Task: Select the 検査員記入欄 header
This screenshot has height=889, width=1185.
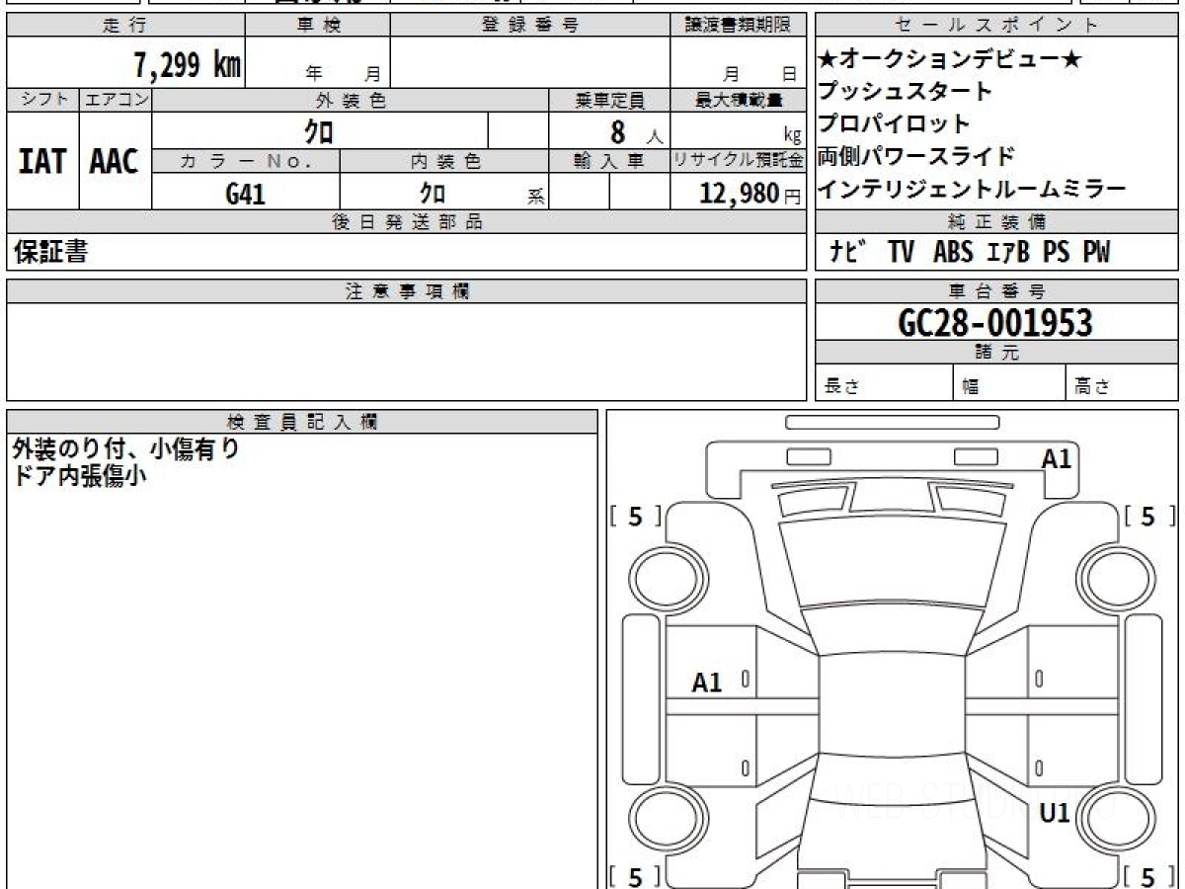Action: click(x=302, y=421)
